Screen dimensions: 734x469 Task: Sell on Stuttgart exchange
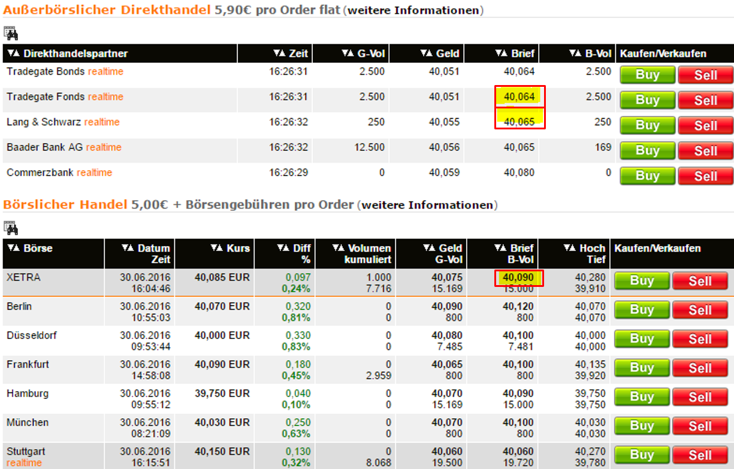point(700,455)
